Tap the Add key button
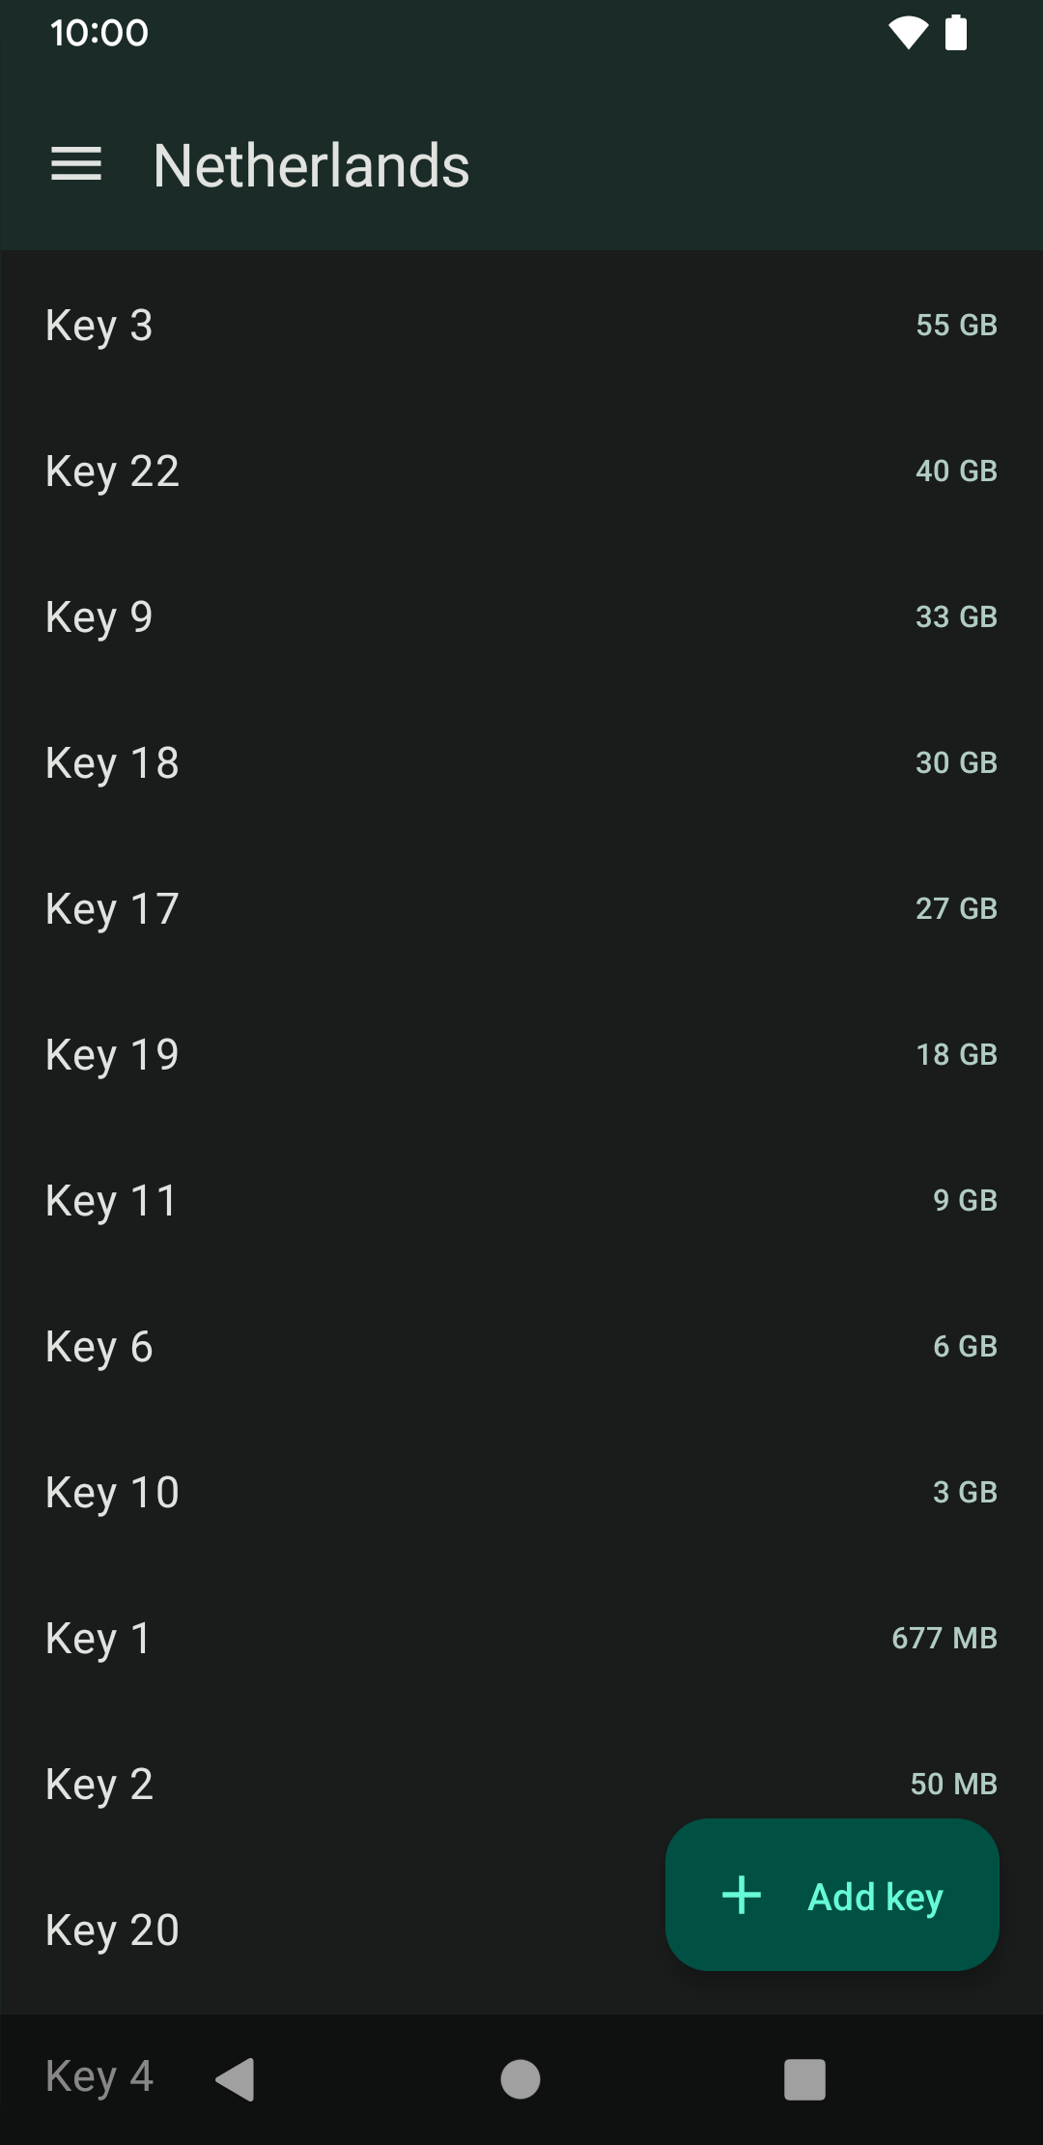 tap(832, 1895)
